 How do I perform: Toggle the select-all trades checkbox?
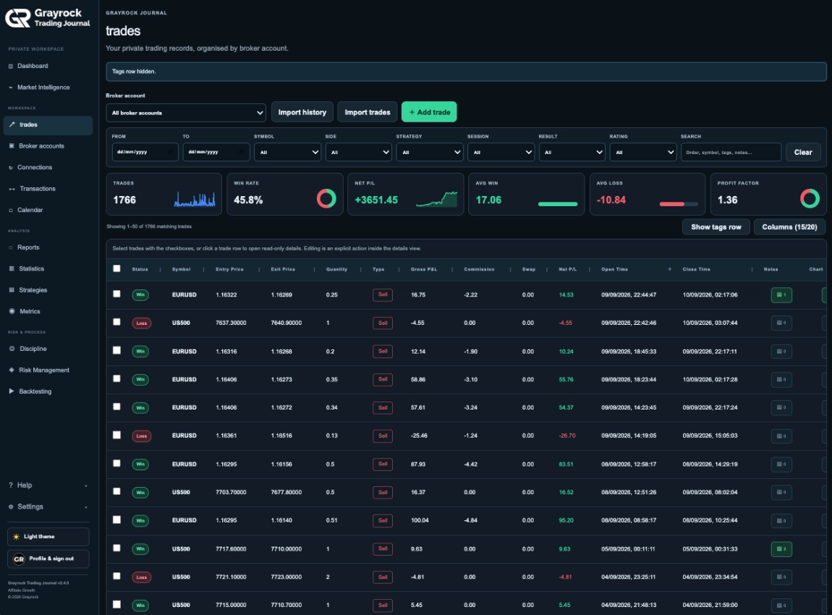(x=116, y=268)
